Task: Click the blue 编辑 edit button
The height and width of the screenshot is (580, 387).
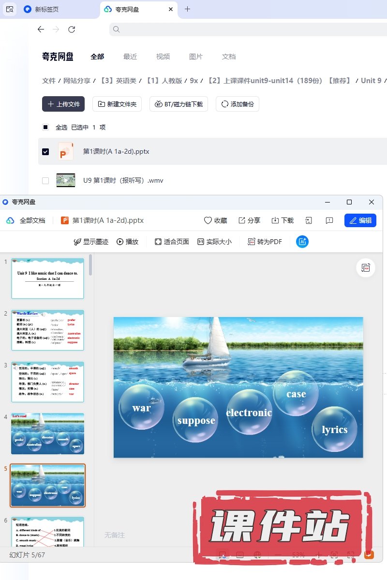Action: [360, 220]
